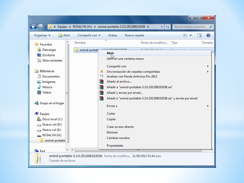
Task: Open Disco local (C:)
Action: coord(50,119)
